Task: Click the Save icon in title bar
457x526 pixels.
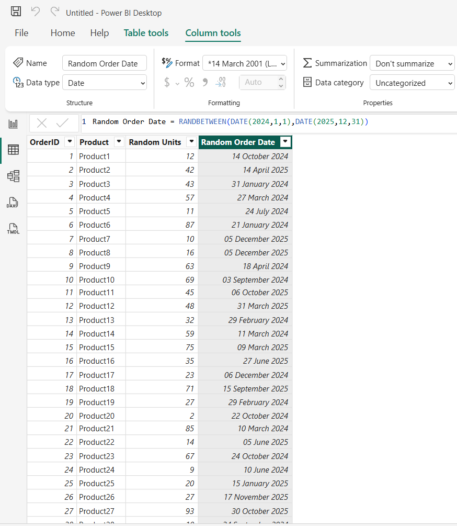Action: tap(16, 12)
